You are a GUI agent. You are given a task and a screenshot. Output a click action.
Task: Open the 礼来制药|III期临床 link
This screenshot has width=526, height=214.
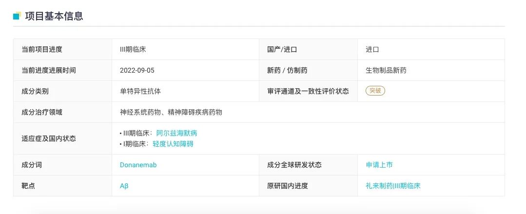pyautogui.click(x=393, y=186)
